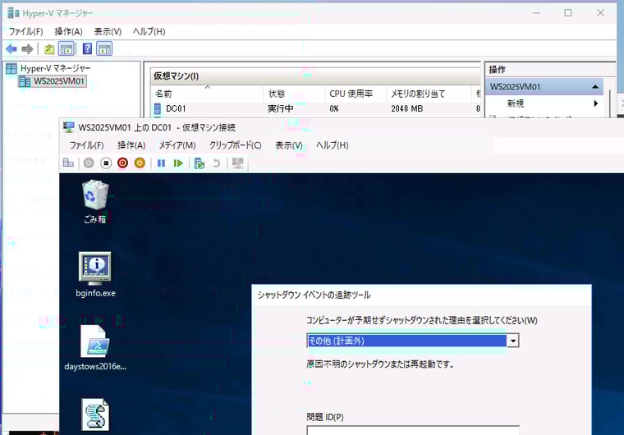Toggle the console tree toolbar icon
624x435 pixels.
[x=67, y=49]
